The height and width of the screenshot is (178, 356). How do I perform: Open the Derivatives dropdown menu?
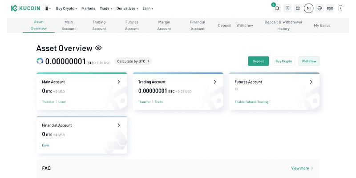127,8
